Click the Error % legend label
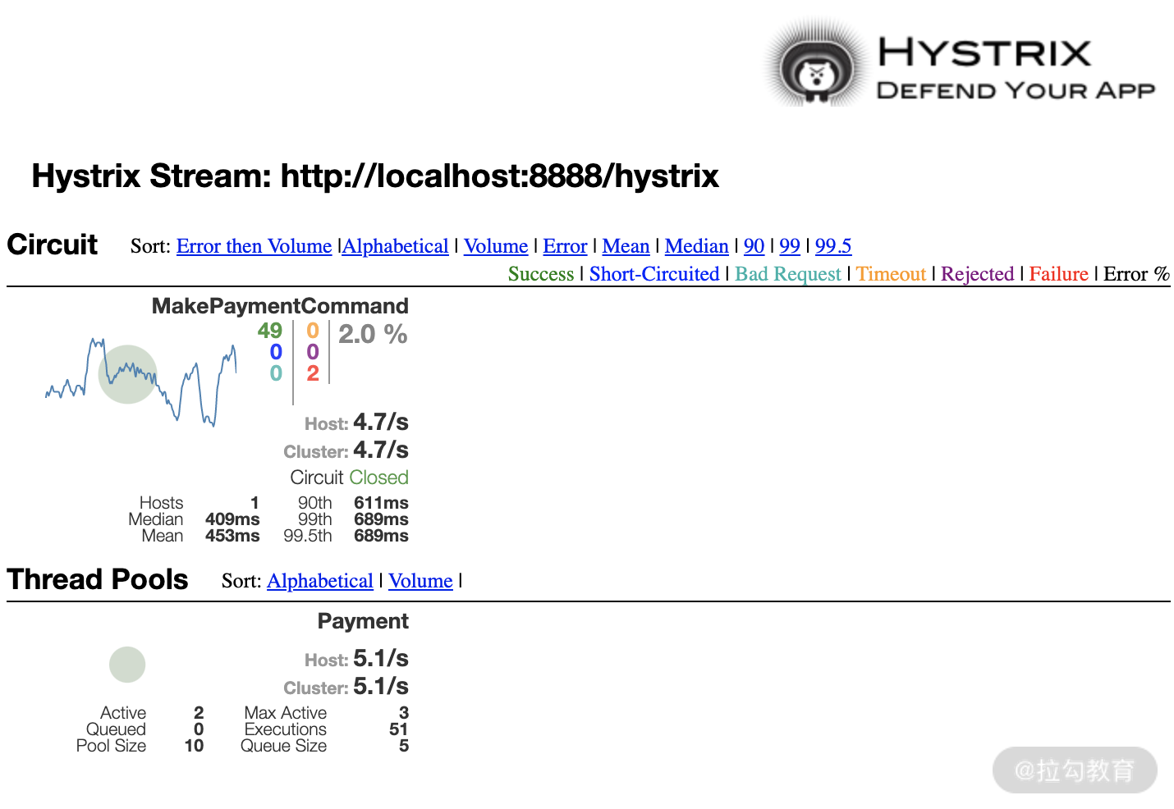This screenshot has width=1174, height=809. (x=1137, y=274)
